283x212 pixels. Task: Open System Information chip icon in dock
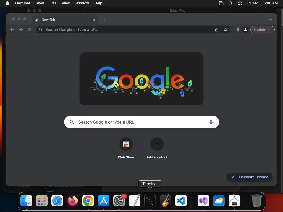click(234, 201)
